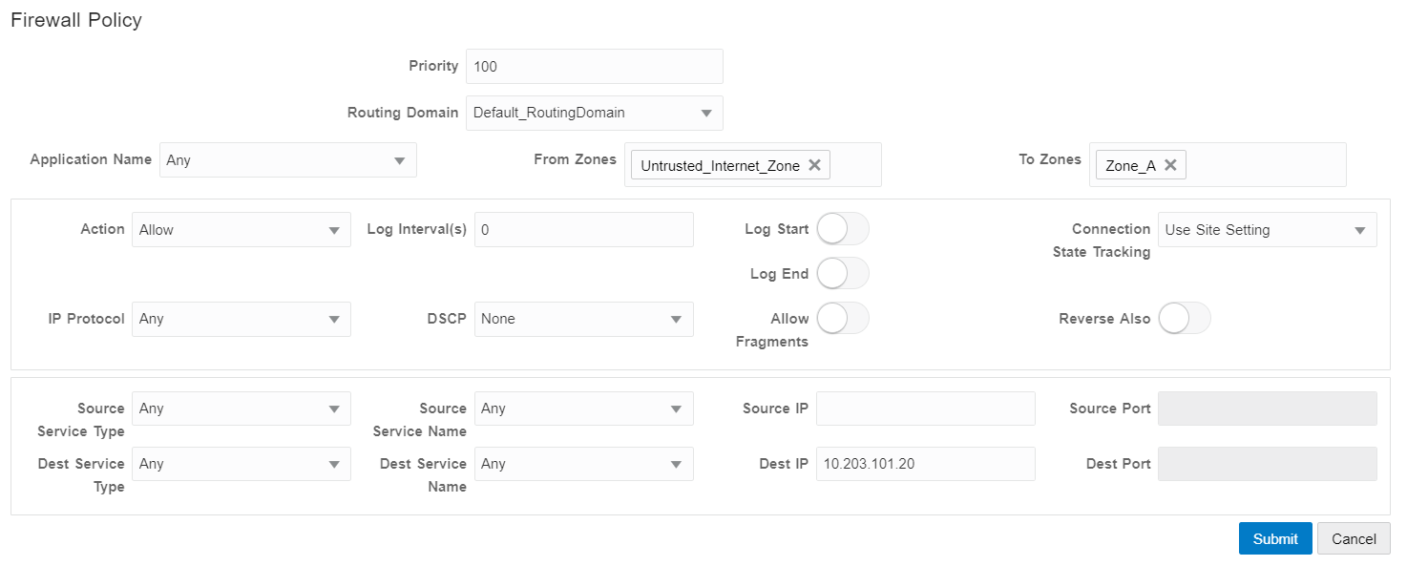Focus the Source IP text field
The height and width of the screenshot is (566, 1407).
[925, 409]
